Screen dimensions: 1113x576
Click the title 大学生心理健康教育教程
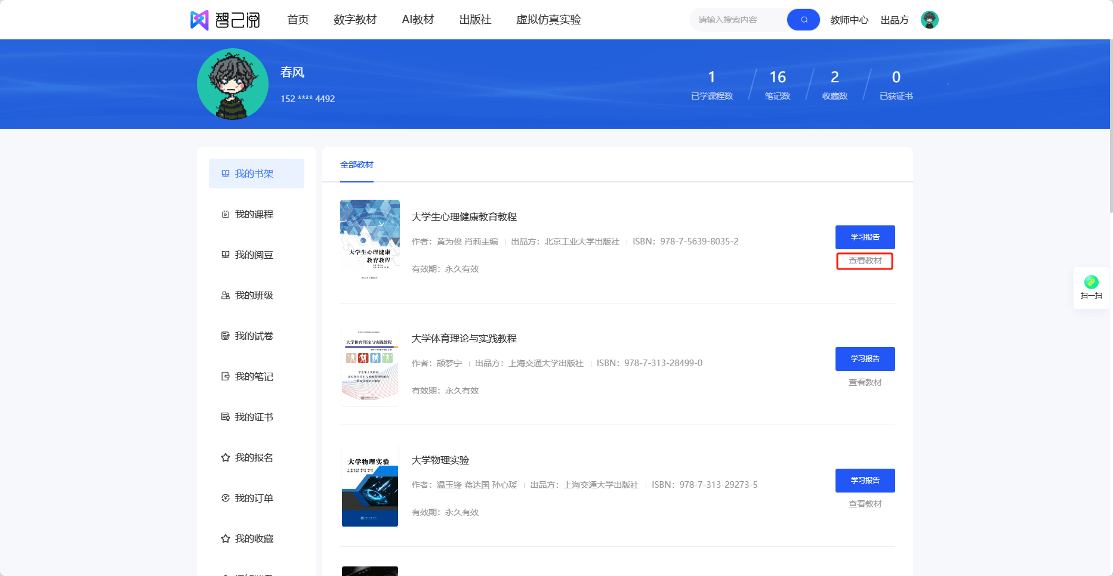pos(464,217)
